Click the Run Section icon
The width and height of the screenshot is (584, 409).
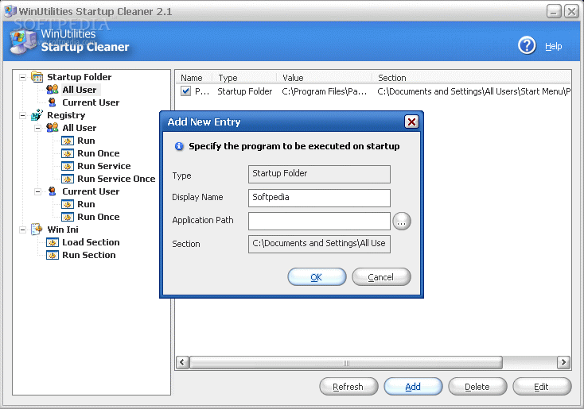pyautogui.click(x=53, y=255)
